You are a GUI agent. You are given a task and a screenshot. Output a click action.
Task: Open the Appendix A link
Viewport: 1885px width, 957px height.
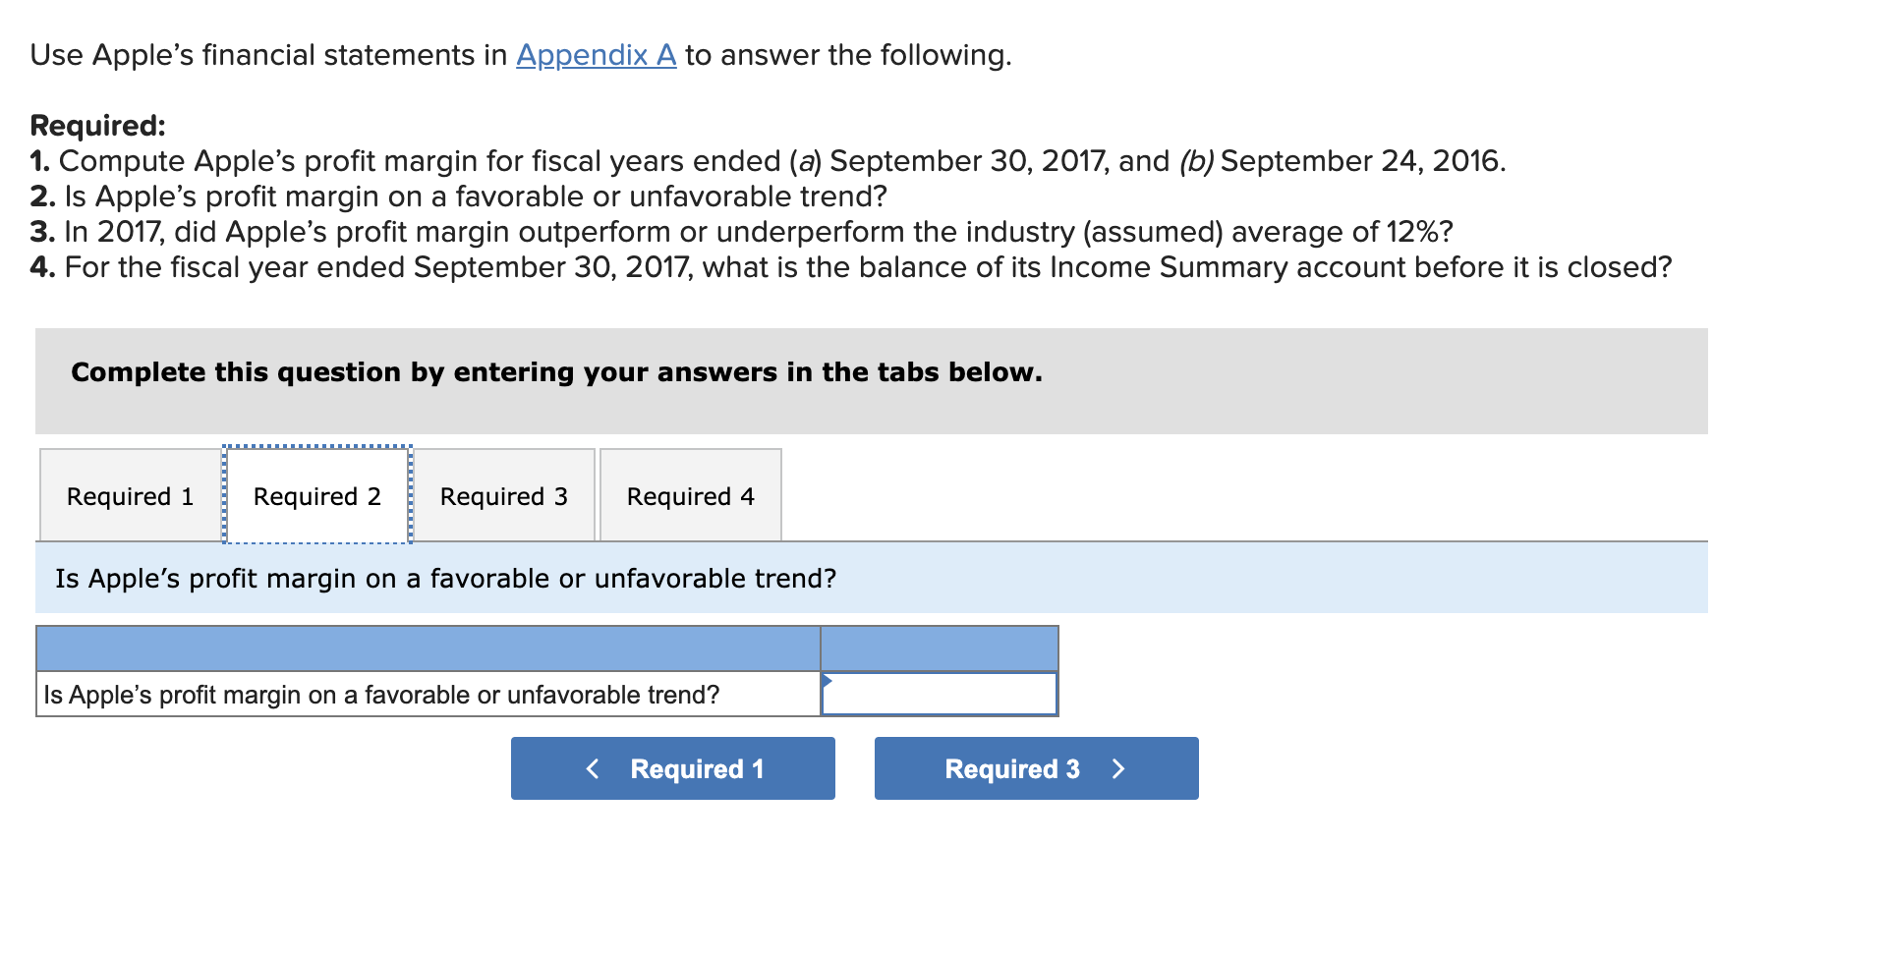[595, 56]
